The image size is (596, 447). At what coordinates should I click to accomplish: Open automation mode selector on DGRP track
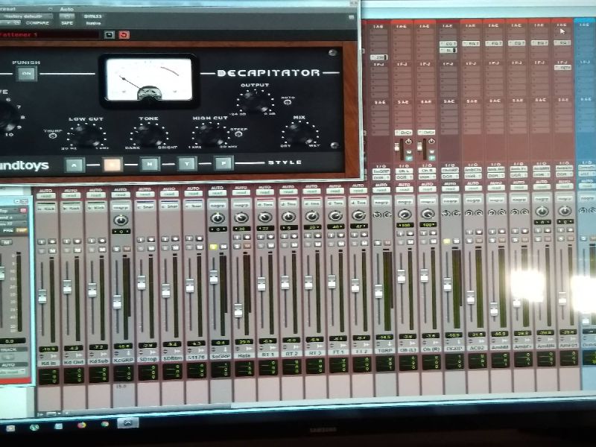click(451, 189)
